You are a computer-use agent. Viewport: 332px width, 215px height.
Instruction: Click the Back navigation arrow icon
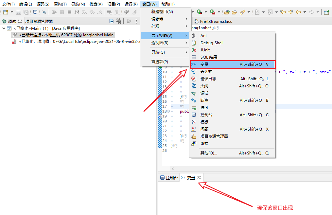[298, 12]
